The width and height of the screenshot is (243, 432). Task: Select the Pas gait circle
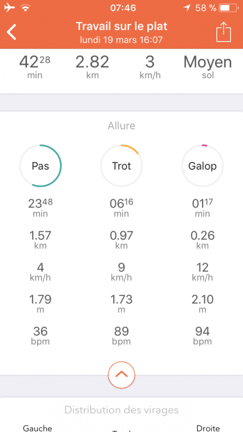[40, 166]
